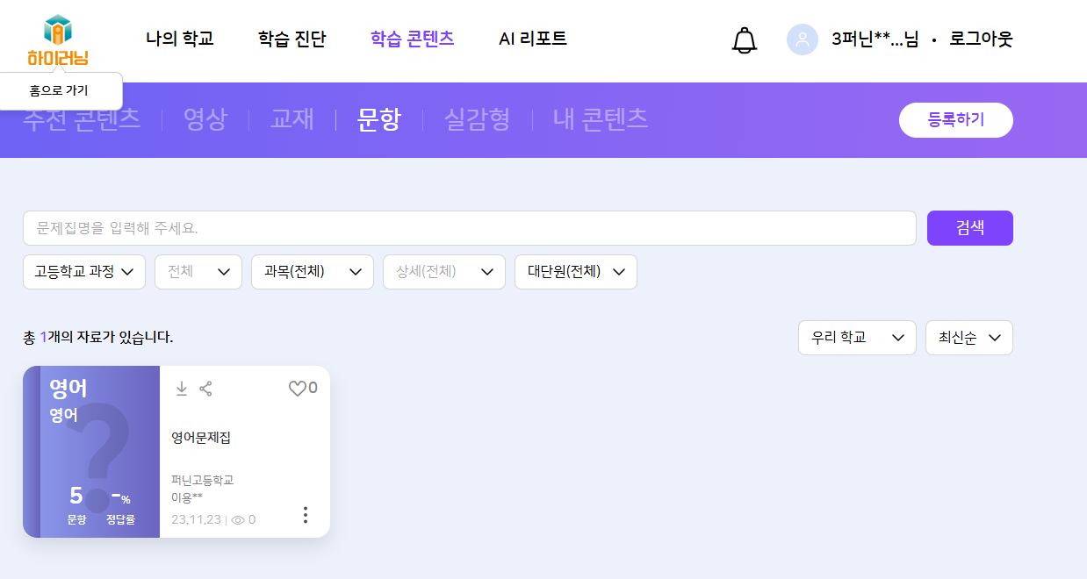Open the 과목(전체) subject dropdown
Viewport: 1087px width, 579px height.
tap(312, 272)
